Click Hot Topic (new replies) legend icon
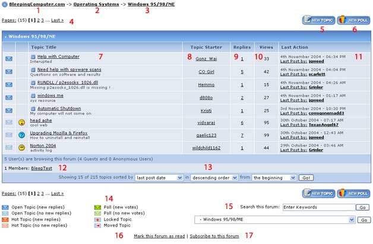373x244 pixels. (x=5, y=220)
